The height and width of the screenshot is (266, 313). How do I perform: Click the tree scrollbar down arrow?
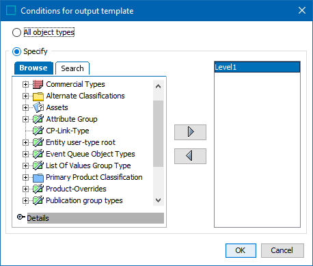pos(158,200)
